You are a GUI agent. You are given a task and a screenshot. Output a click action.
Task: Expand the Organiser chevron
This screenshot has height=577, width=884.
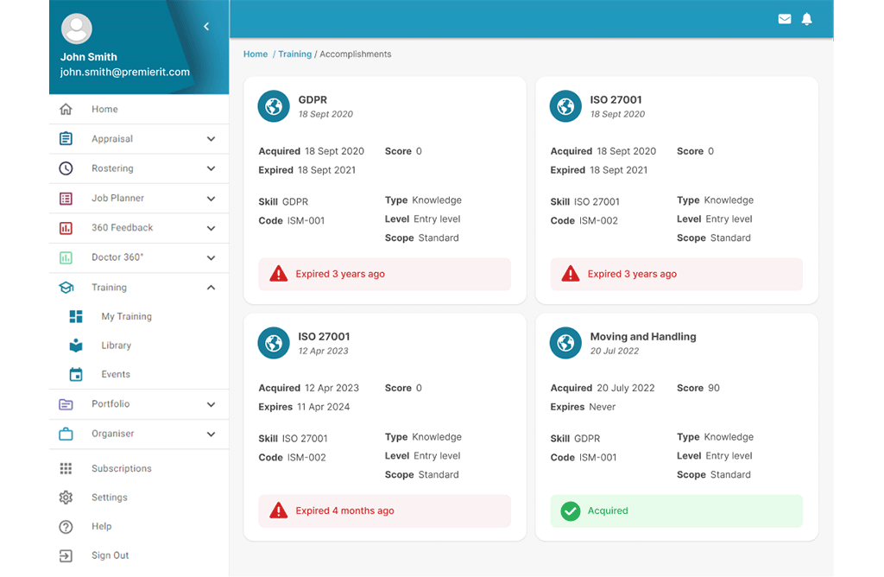211,434
